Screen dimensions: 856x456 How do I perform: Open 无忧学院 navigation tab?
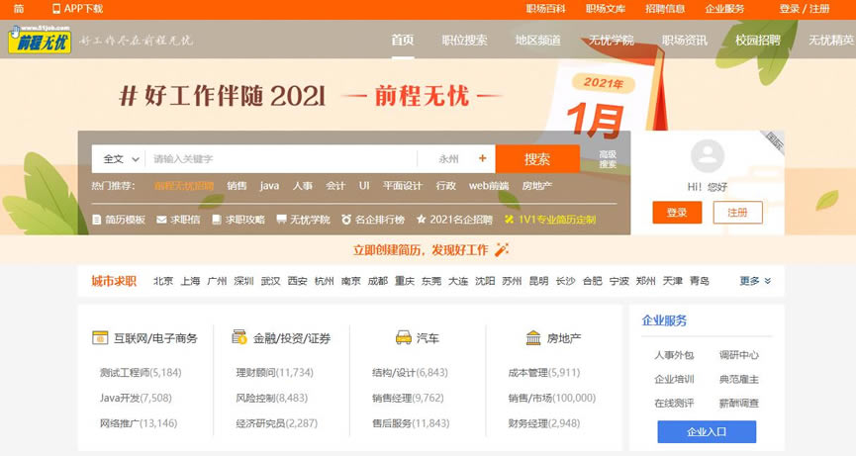coord(611,41)
